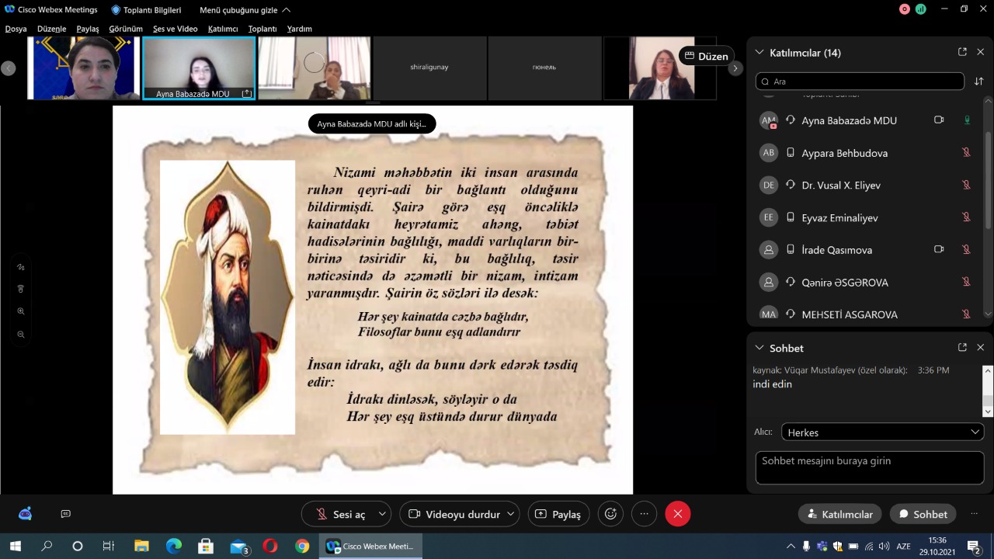This screenshot has width=994, height=559.
Task: Open Opera browser from taskbar
Action: 270,547
